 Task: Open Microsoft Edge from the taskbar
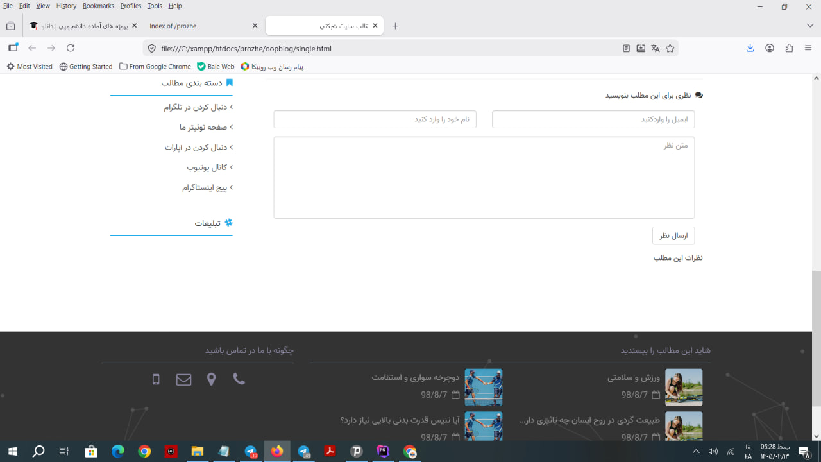[118, 452]
